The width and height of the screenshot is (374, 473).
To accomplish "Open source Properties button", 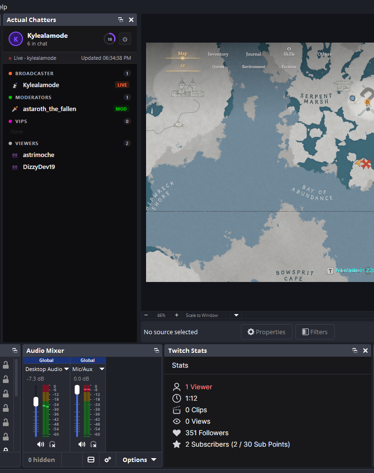I will (267, 332).
